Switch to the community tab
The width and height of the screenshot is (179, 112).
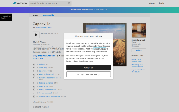pyautogui.click(x=48, y=15)
